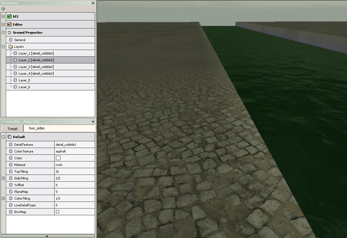The image size is (347, 238).
Task: Click the Layers folder icon
Action: point(11,47)
